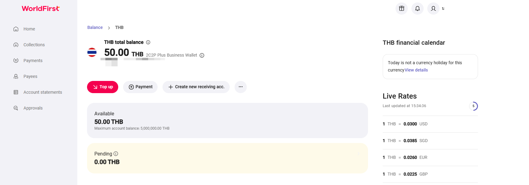
Task: Click the View details link
Action: click(x=416, y=70)
